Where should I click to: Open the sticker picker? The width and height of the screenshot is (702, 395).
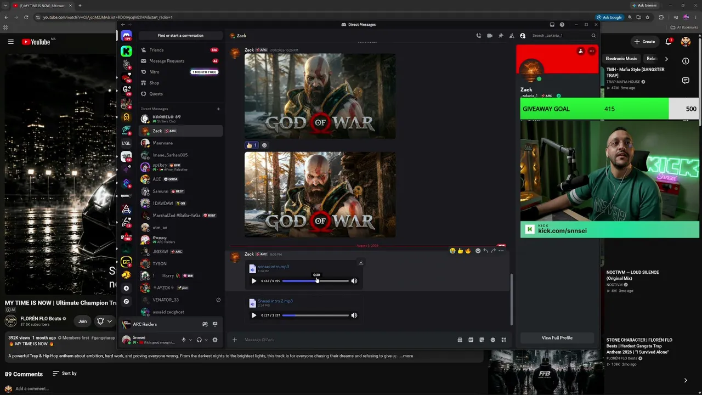pyautogui.click(x=482, y=340)
